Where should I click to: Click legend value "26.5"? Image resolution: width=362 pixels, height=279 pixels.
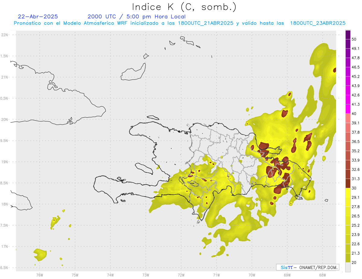point(356,216)
